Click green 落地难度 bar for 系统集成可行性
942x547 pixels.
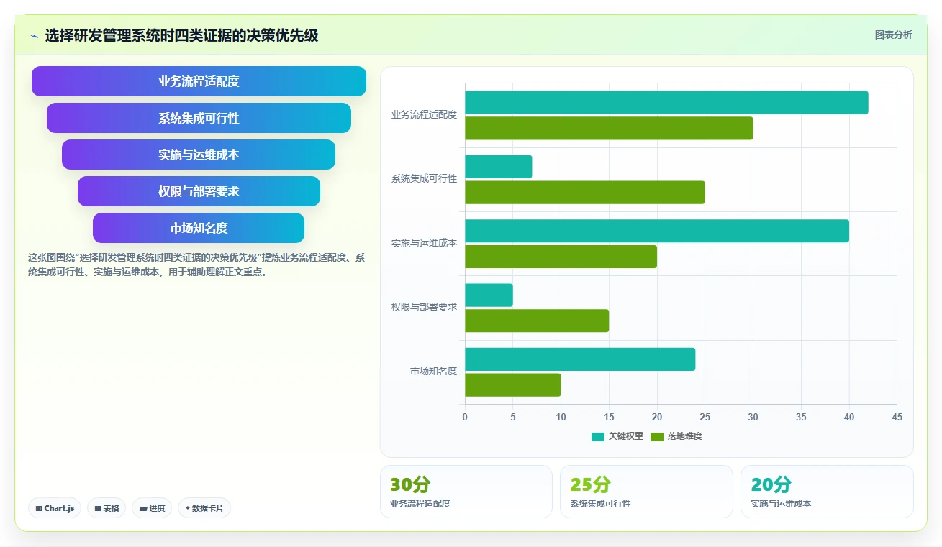click(585, 193)
